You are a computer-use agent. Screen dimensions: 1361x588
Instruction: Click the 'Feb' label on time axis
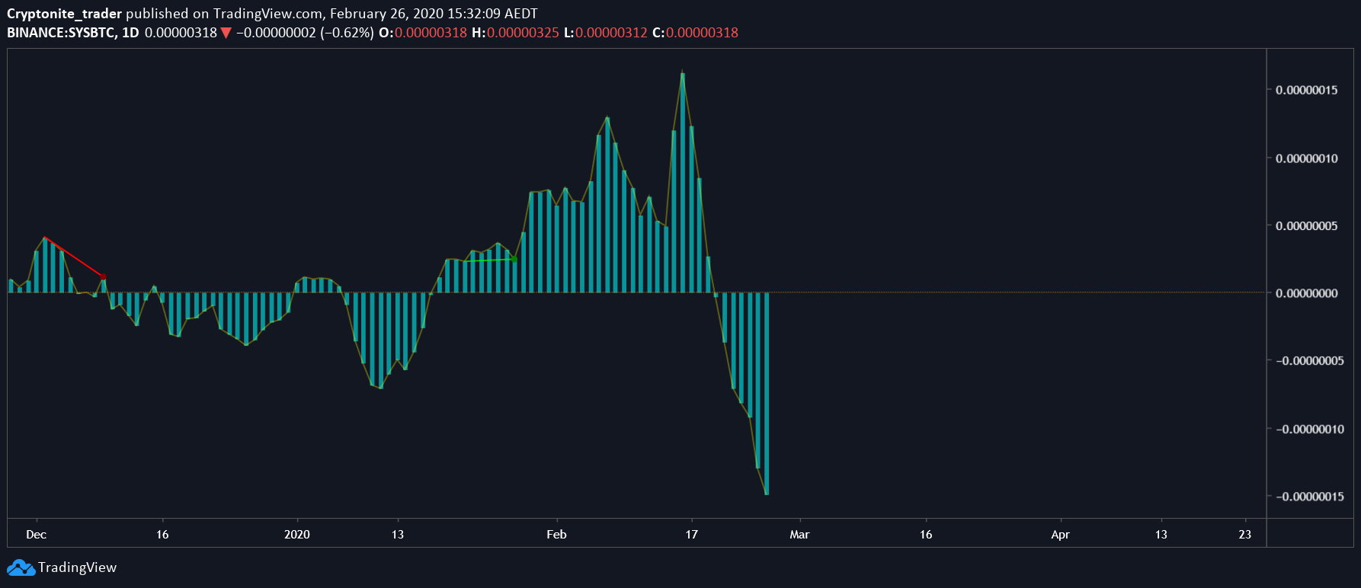click(x=556, y=535)
